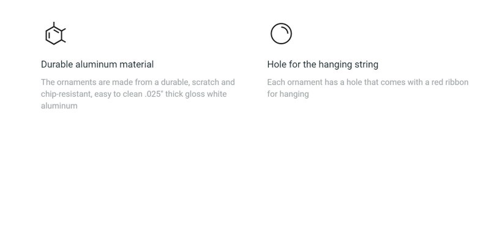This screenshot has height=246, width=486.
Task: Click the circular hole icon
Action: pos(281,34)
